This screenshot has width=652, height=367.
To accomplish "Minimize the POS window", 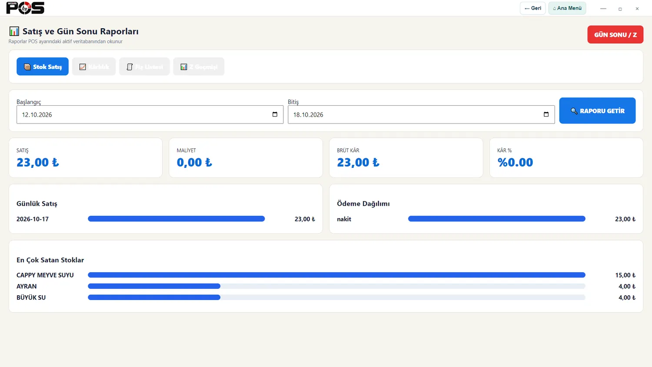I will (x=603, y=8).
